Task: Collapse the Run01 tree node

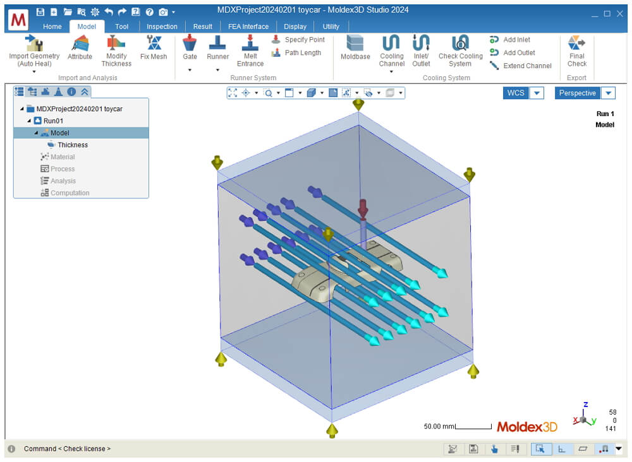Action: coord(29,121)
